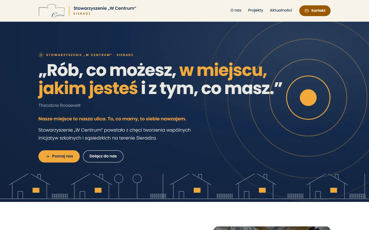
Task: Open the Stowarzyszenie „W Centrum” site title link
Action: point(105,8)
